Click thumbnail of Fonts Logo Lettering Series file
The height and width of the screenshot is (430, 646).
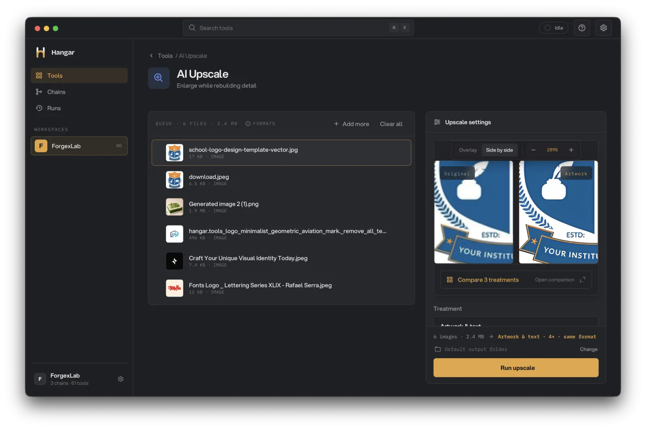click(174, 288)
